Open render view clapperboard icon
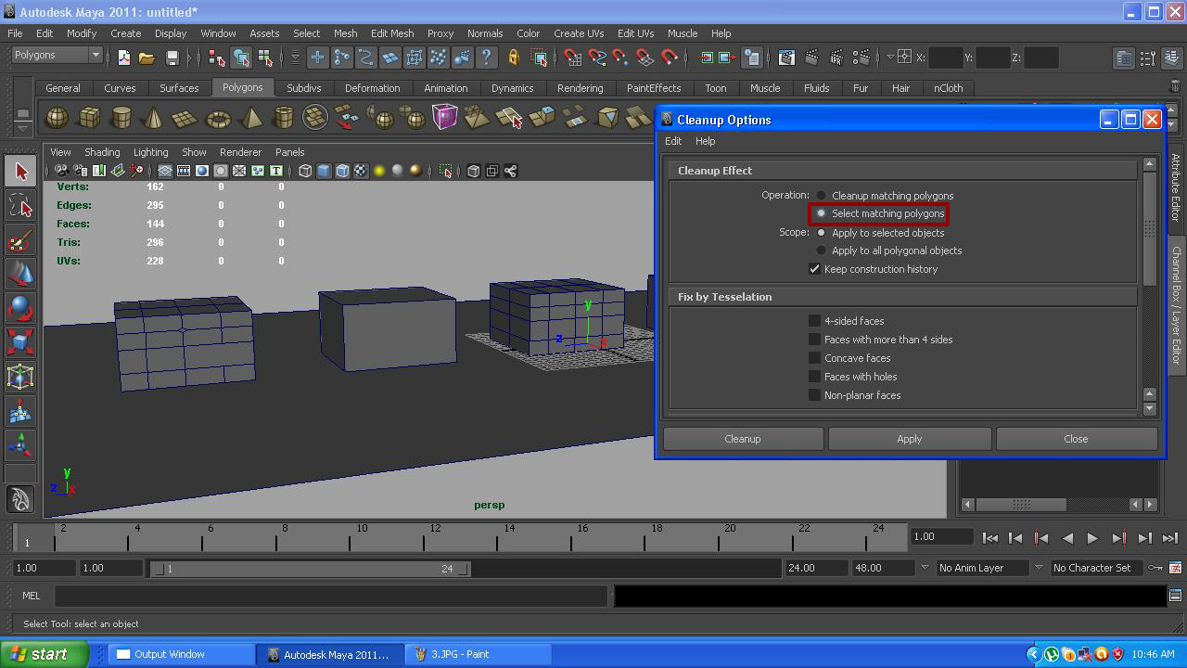Viewport: 1187px width, 668px height. (x=786, y=58)
